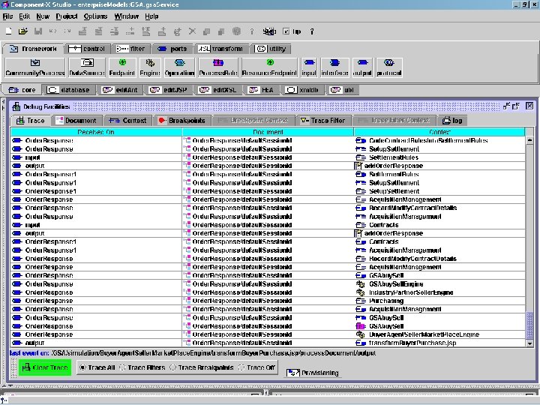Switch to the utility palette tab
540x405 pixels.
(271, 49)
